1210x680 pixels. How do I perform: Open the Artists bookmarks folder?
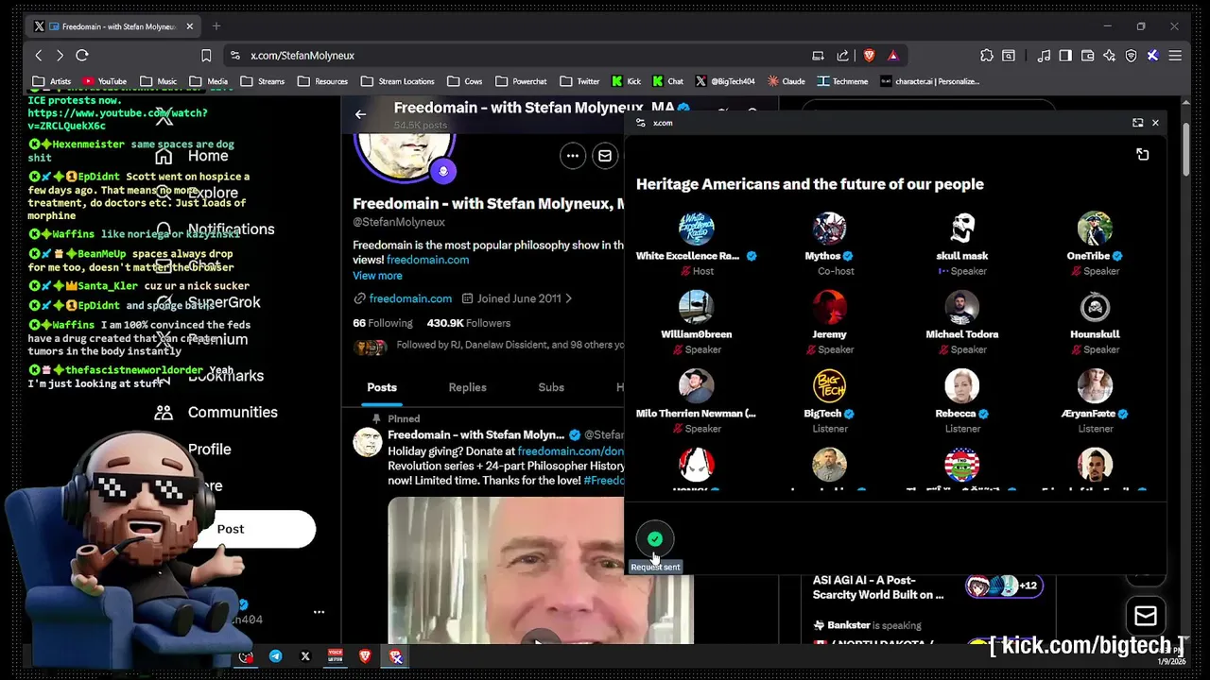click(52, 81)
